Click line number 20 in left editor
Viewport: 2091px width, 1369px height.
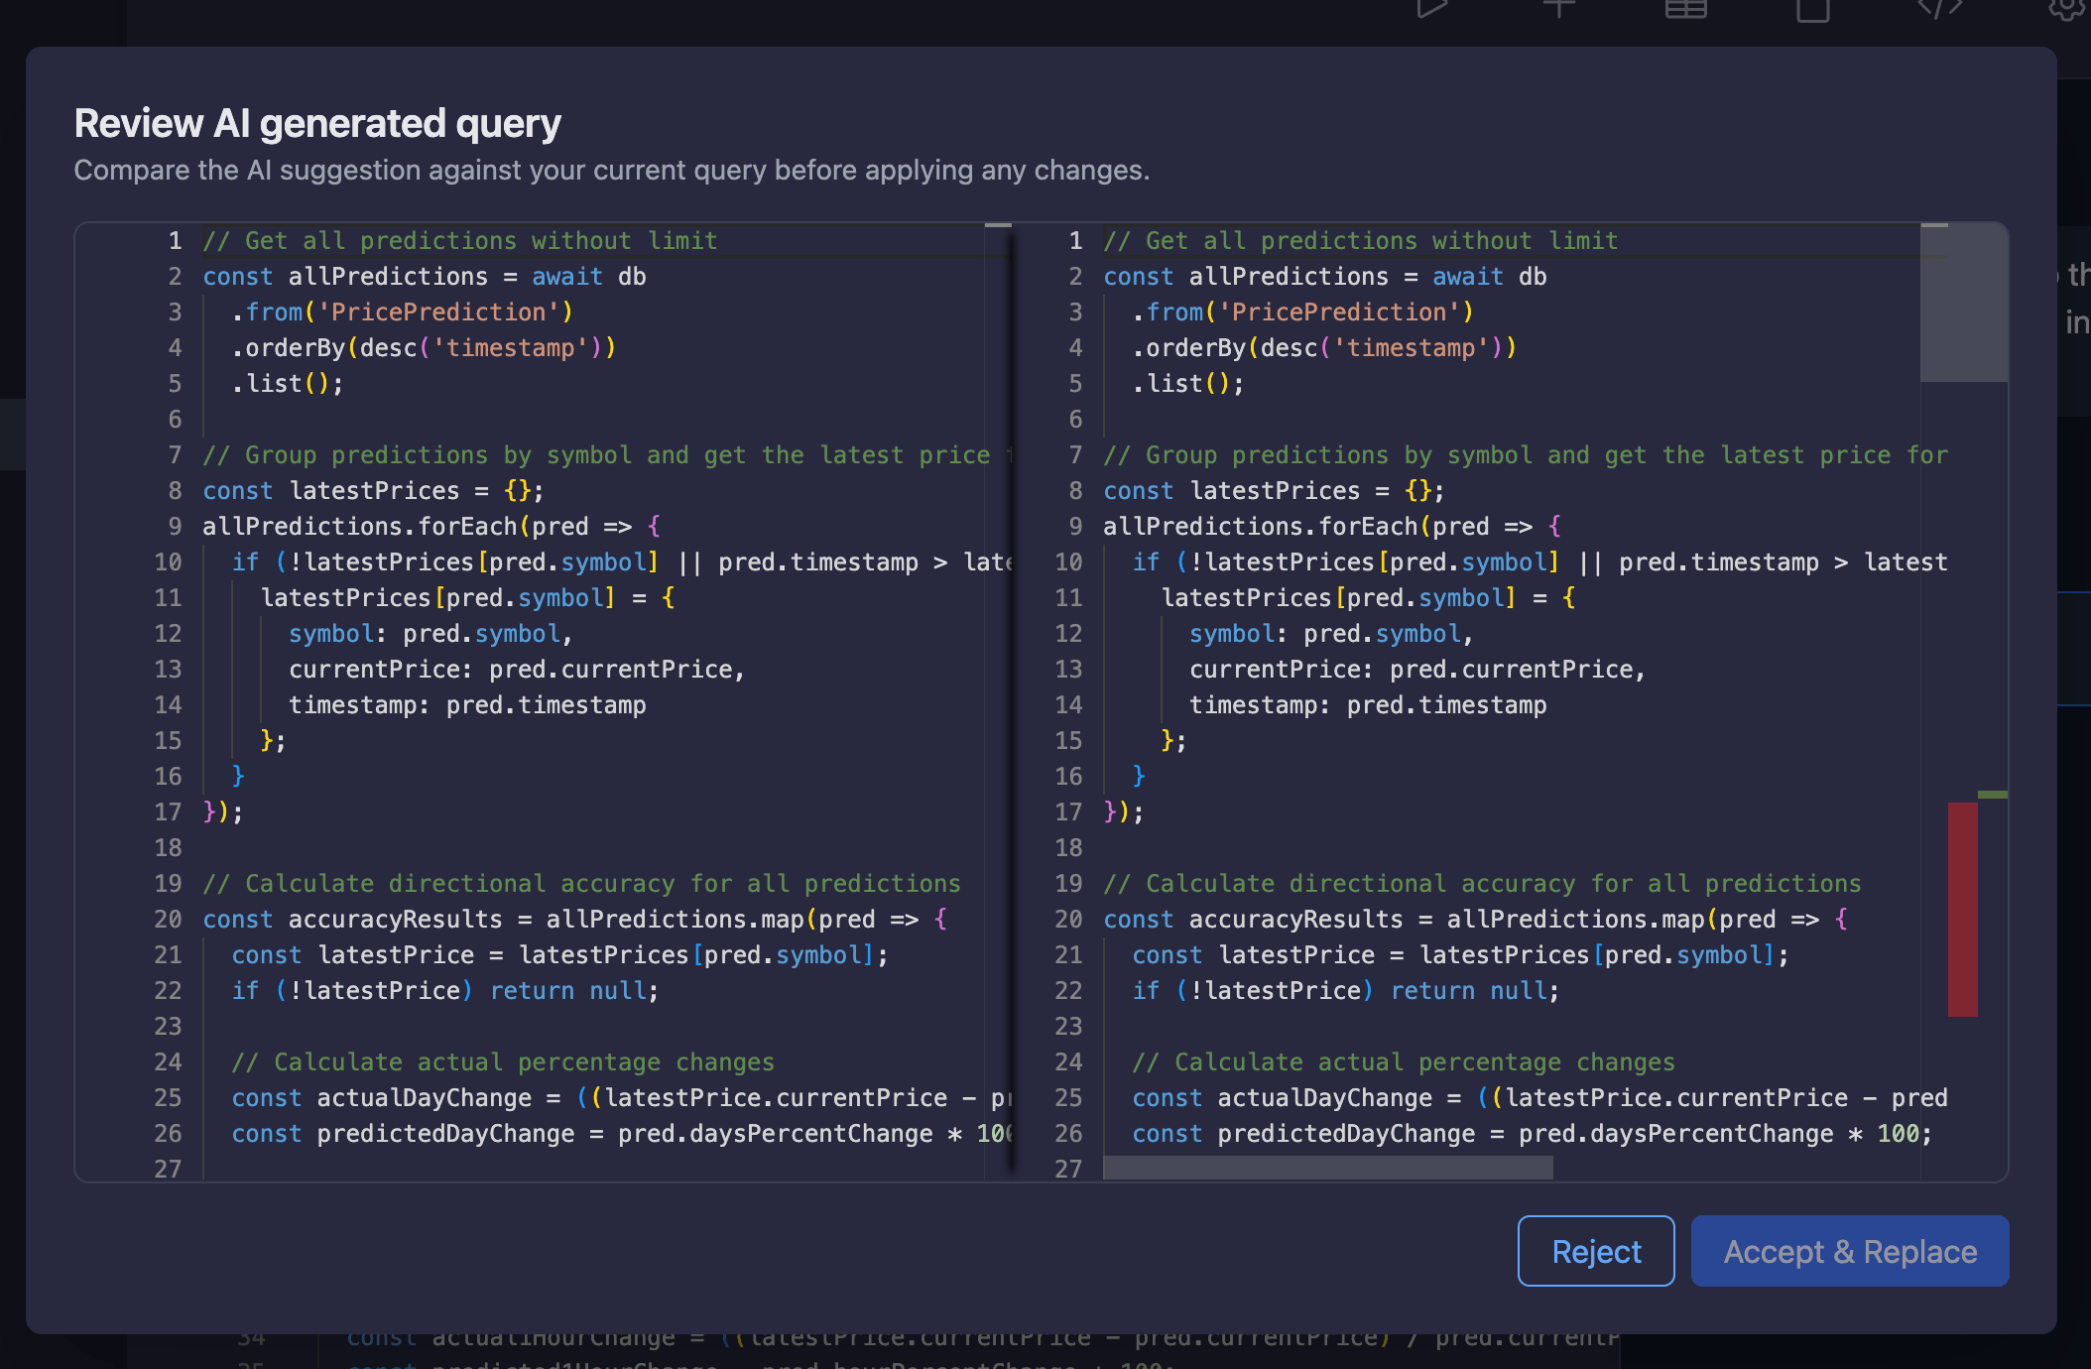[x=168, y=920]
